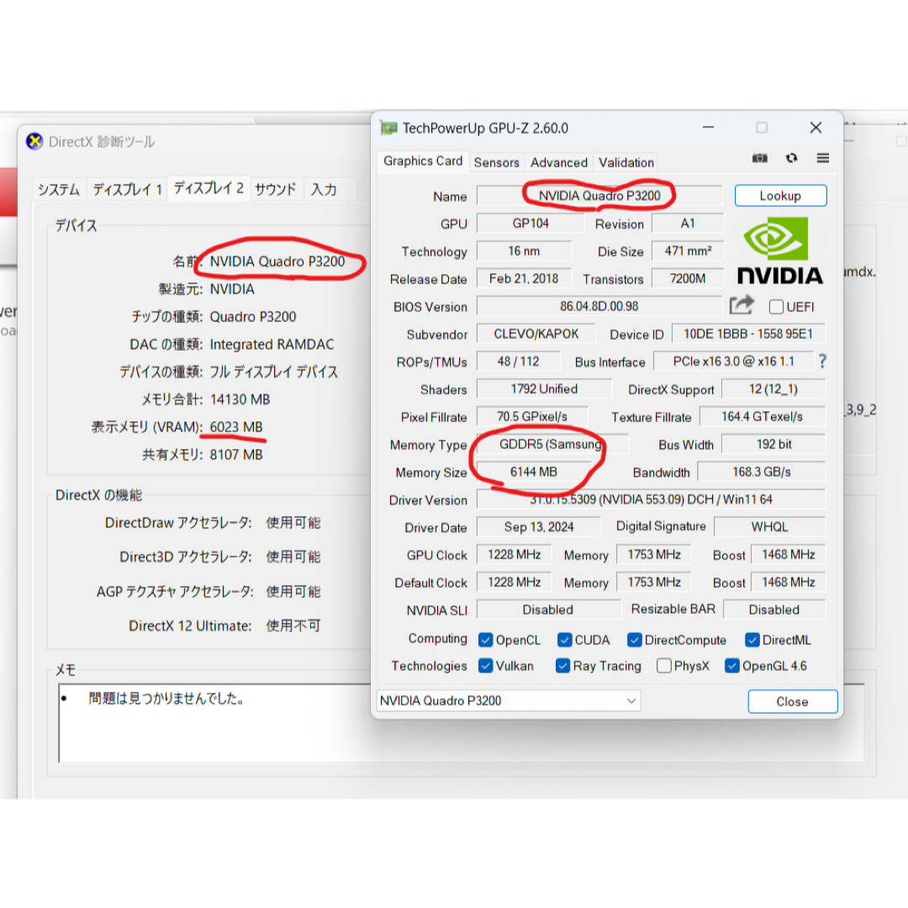The height and width of the screenshot is (908, 908).
Task: Click the 70.5 GPixel/s Pixel Fillrate value
Action: click(x=532, y=417)
